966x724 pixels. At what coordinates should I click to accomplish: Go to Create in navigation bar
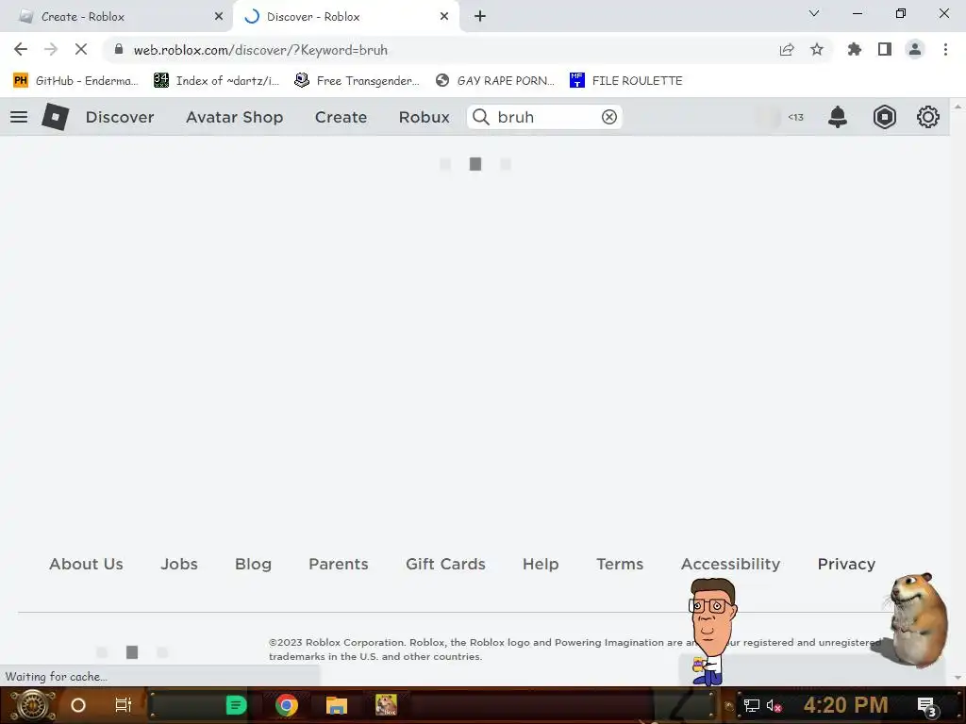point(341,117)
